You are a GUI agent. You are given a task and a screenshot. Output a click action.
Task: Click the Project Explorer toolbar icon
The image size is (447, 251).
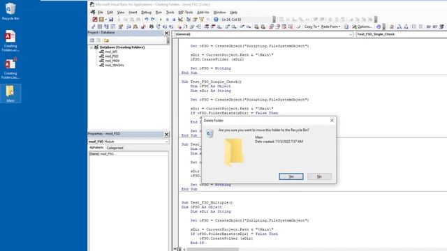click(189, 20)
